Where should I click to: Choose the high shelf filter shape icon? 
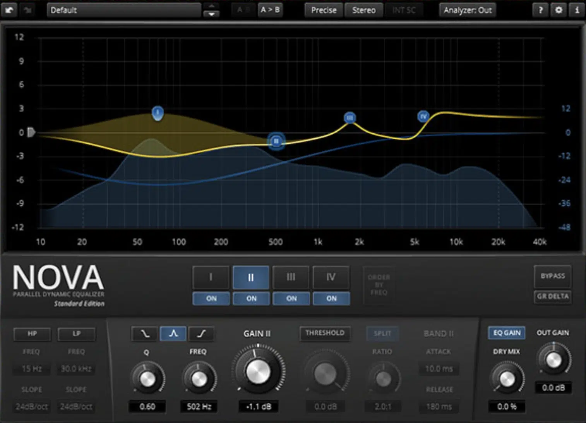[x=201, y=334]
